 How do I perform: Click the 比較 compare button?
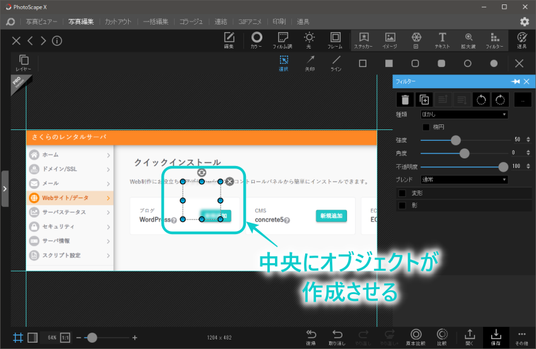(x=442, y=338)
